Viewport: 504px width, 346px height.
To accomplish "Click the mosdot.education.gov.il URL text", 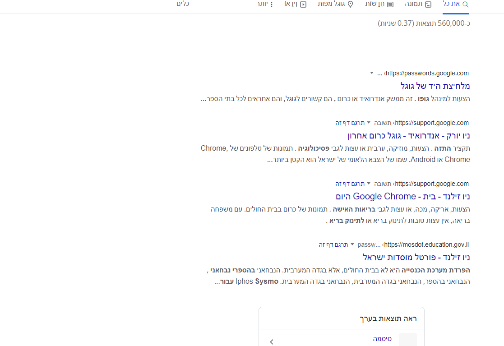I will coord(426,245).
